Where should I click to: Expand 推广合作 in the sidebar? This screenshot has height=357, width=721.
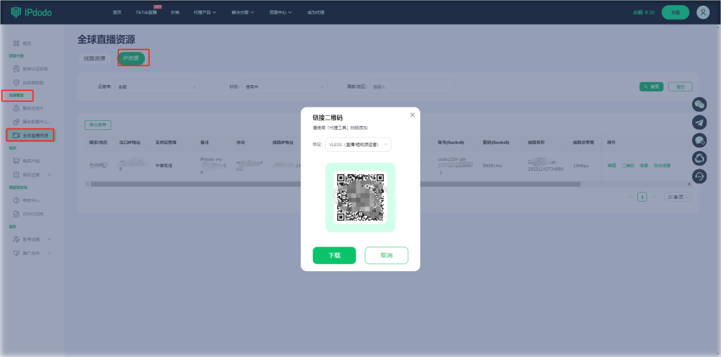[32, 253]
